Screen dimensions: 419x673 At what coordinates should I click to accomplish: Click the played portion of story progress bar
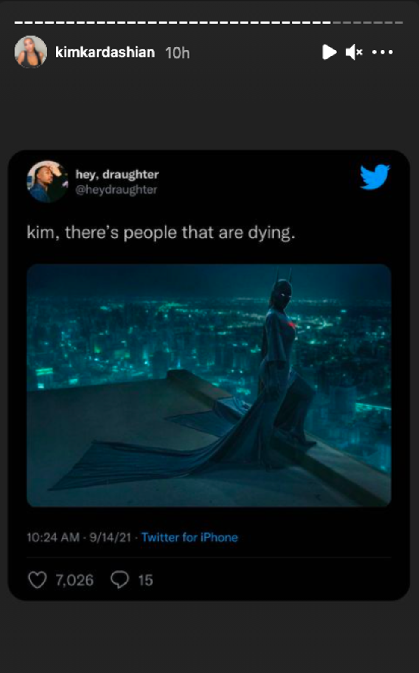coord(171,22)
